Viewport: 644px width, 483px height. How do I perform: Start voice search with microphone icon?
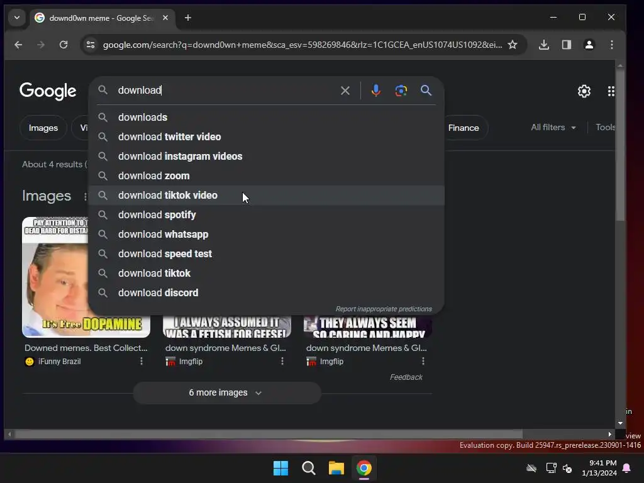coord(375,91)
